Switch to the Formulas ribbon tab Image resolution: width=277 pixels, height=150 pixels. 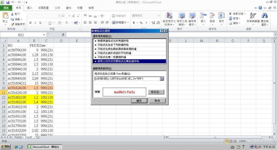57,8
